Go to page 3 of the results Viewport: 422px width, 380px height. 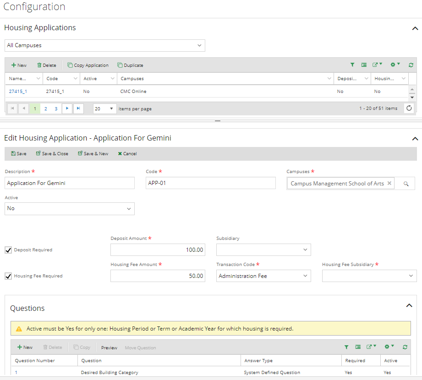[55, 109]
